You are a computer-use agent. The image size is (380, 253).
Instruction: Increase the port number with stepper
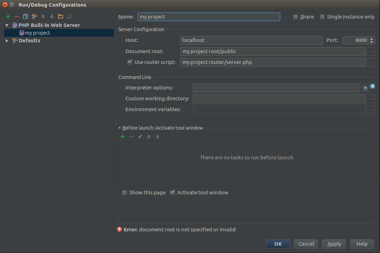[x=372, y=39]
